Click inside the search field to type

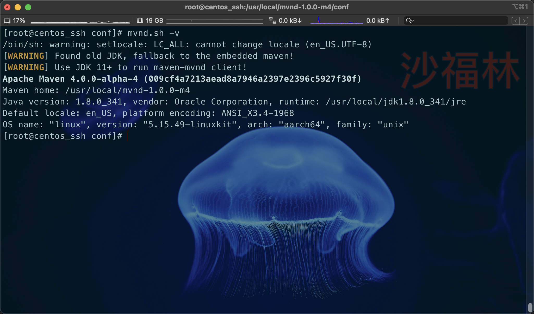click(456, 20)
